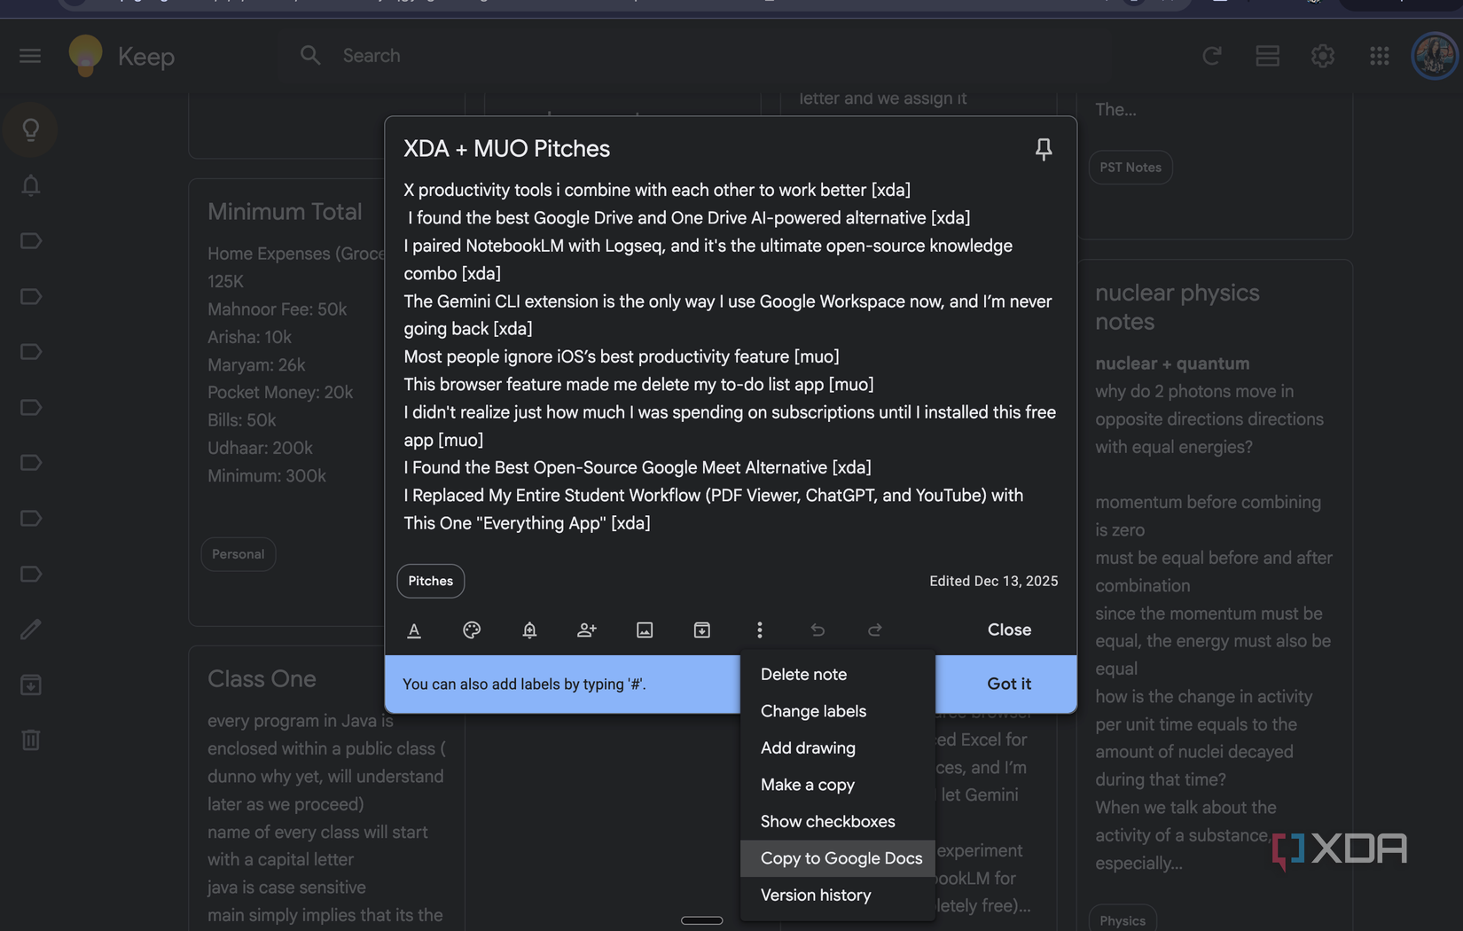Click the line about iOS's best productivity feature
Screen dimensions: 1463x931
coord(621,356)
